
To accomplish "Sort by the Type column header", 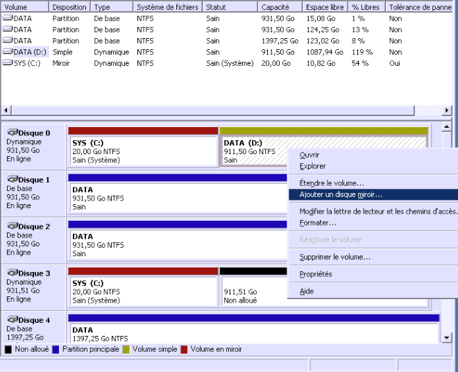I will 112,7.
